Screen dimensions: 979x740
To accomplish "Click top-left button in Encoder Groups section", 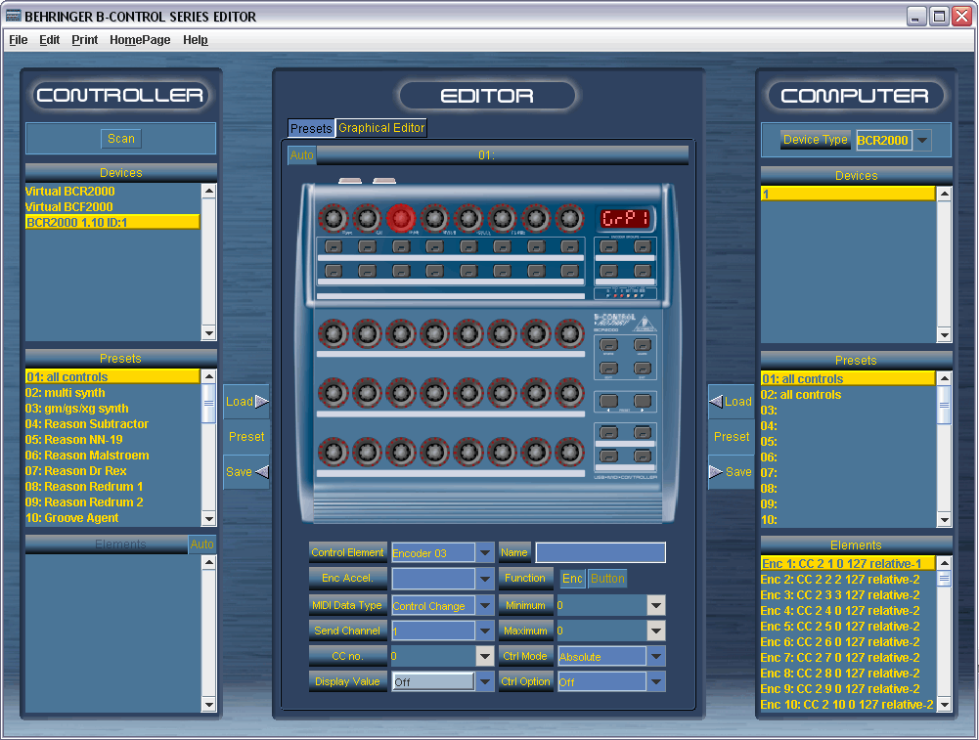I will (x=608, y=246).
